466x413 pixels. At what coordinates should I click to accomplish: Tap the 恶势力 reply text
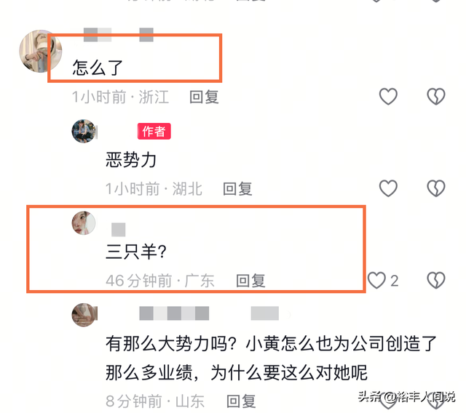click(x=131, y=160)
